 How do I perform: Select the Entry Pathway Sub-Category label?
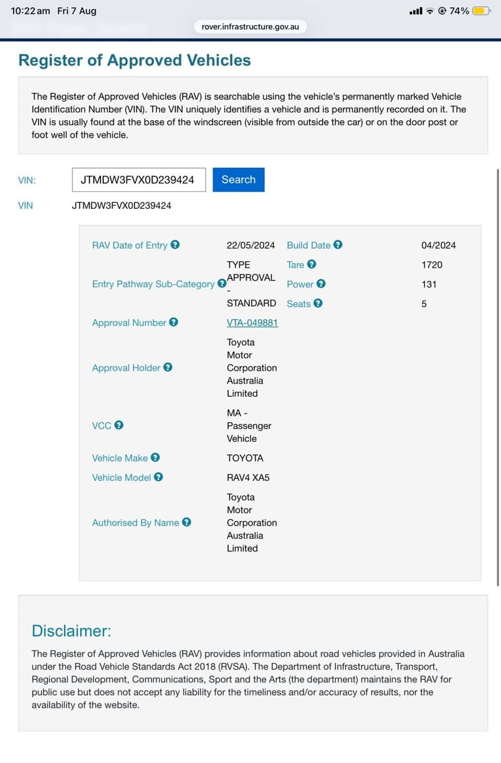pos(153,284)
